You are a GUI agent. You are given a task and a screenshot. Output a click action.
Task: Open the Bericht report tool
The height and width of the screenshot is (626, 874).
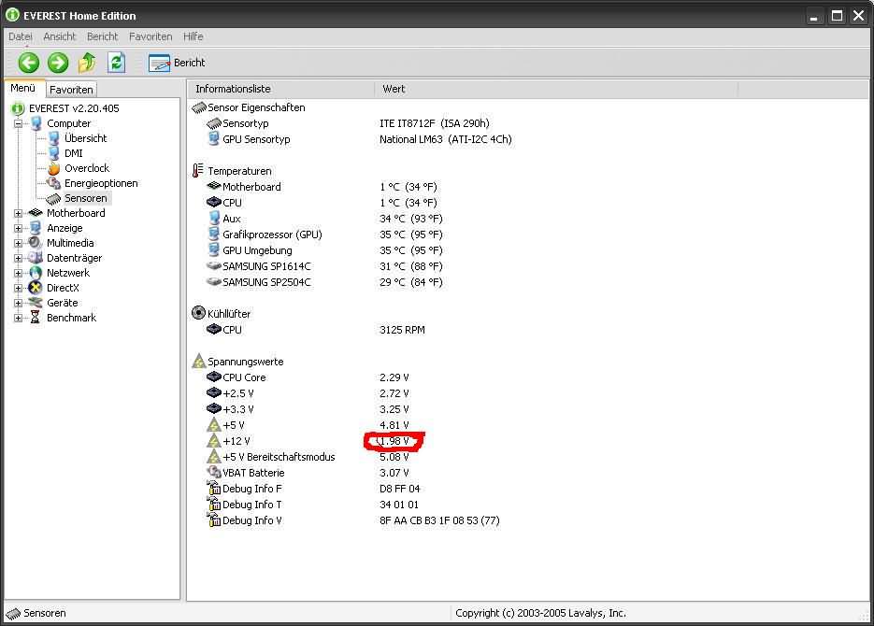click(x=176, y=63)
